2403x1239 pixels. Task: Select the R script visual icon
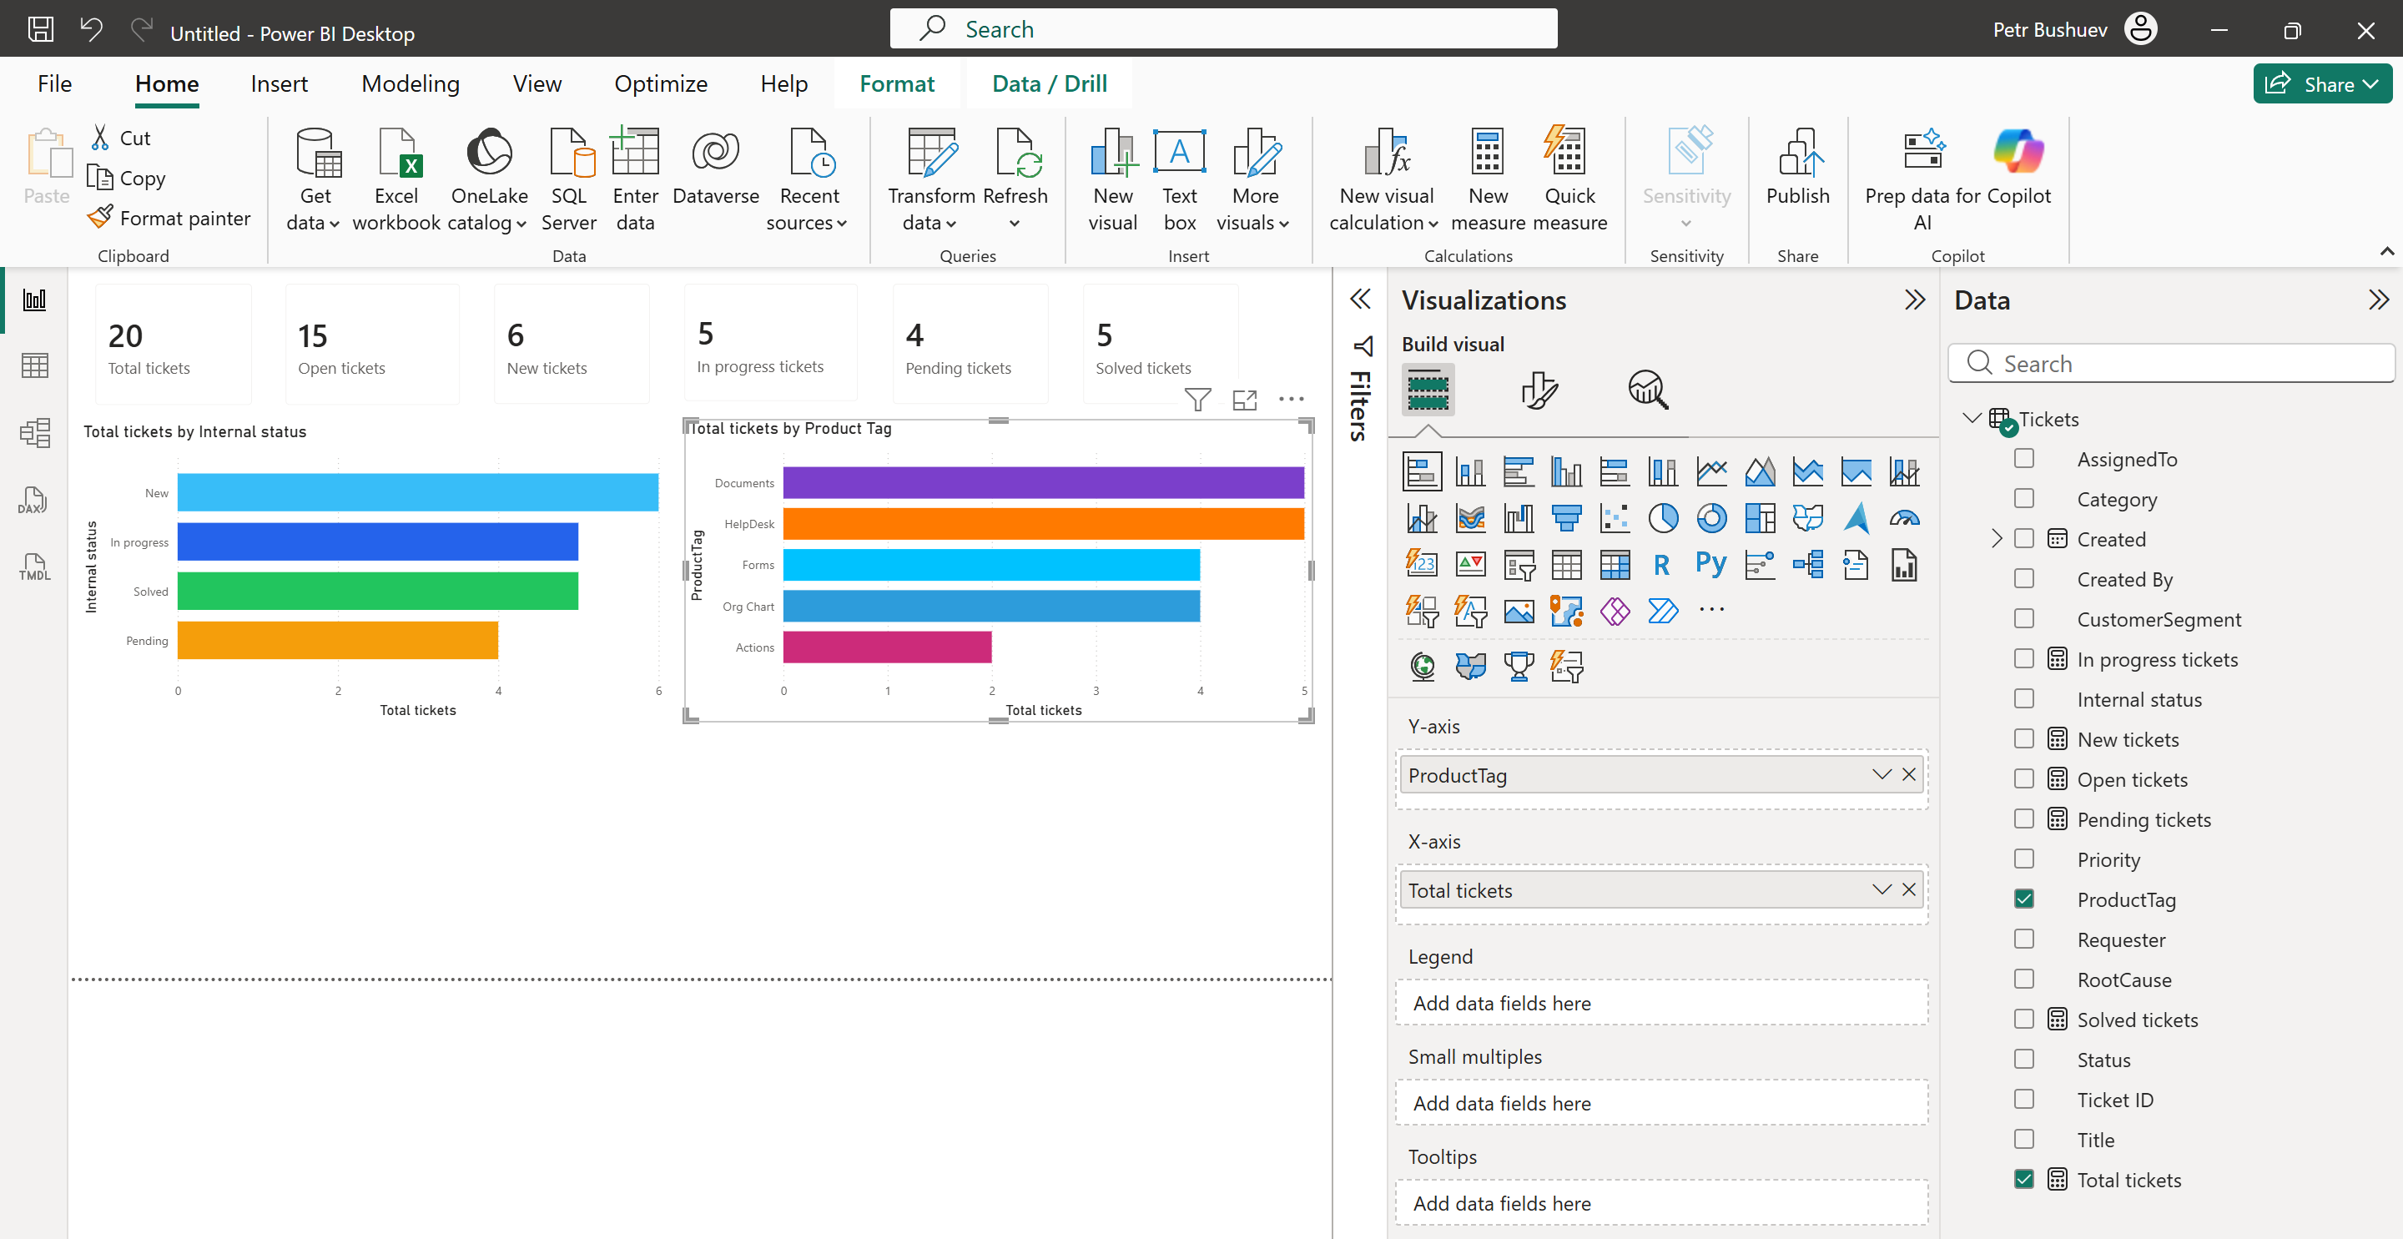pos(1661,565)
